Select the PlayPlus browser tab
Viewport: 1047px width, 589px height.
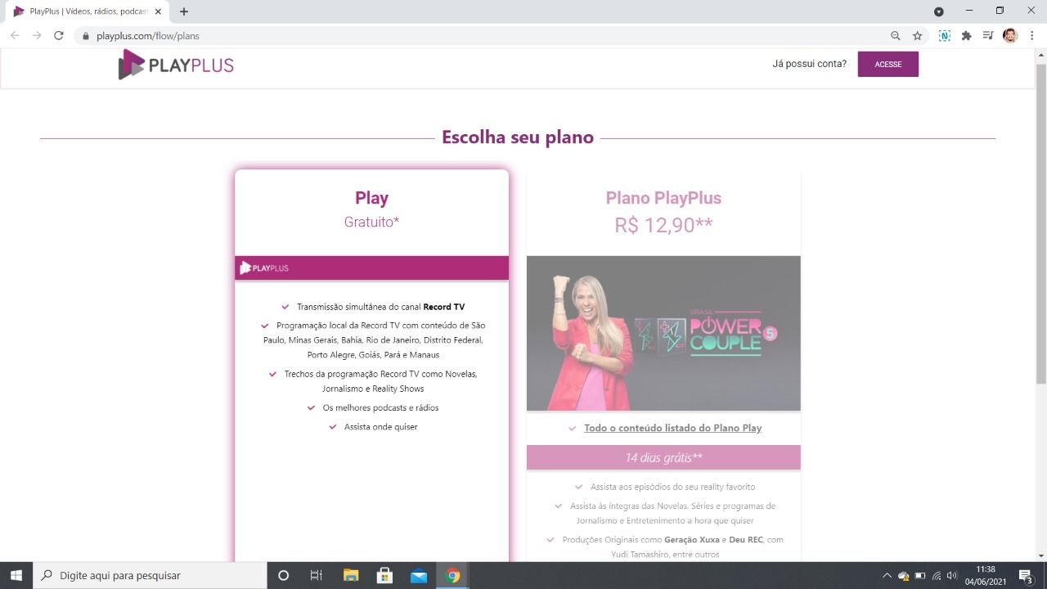coord(86,11)
